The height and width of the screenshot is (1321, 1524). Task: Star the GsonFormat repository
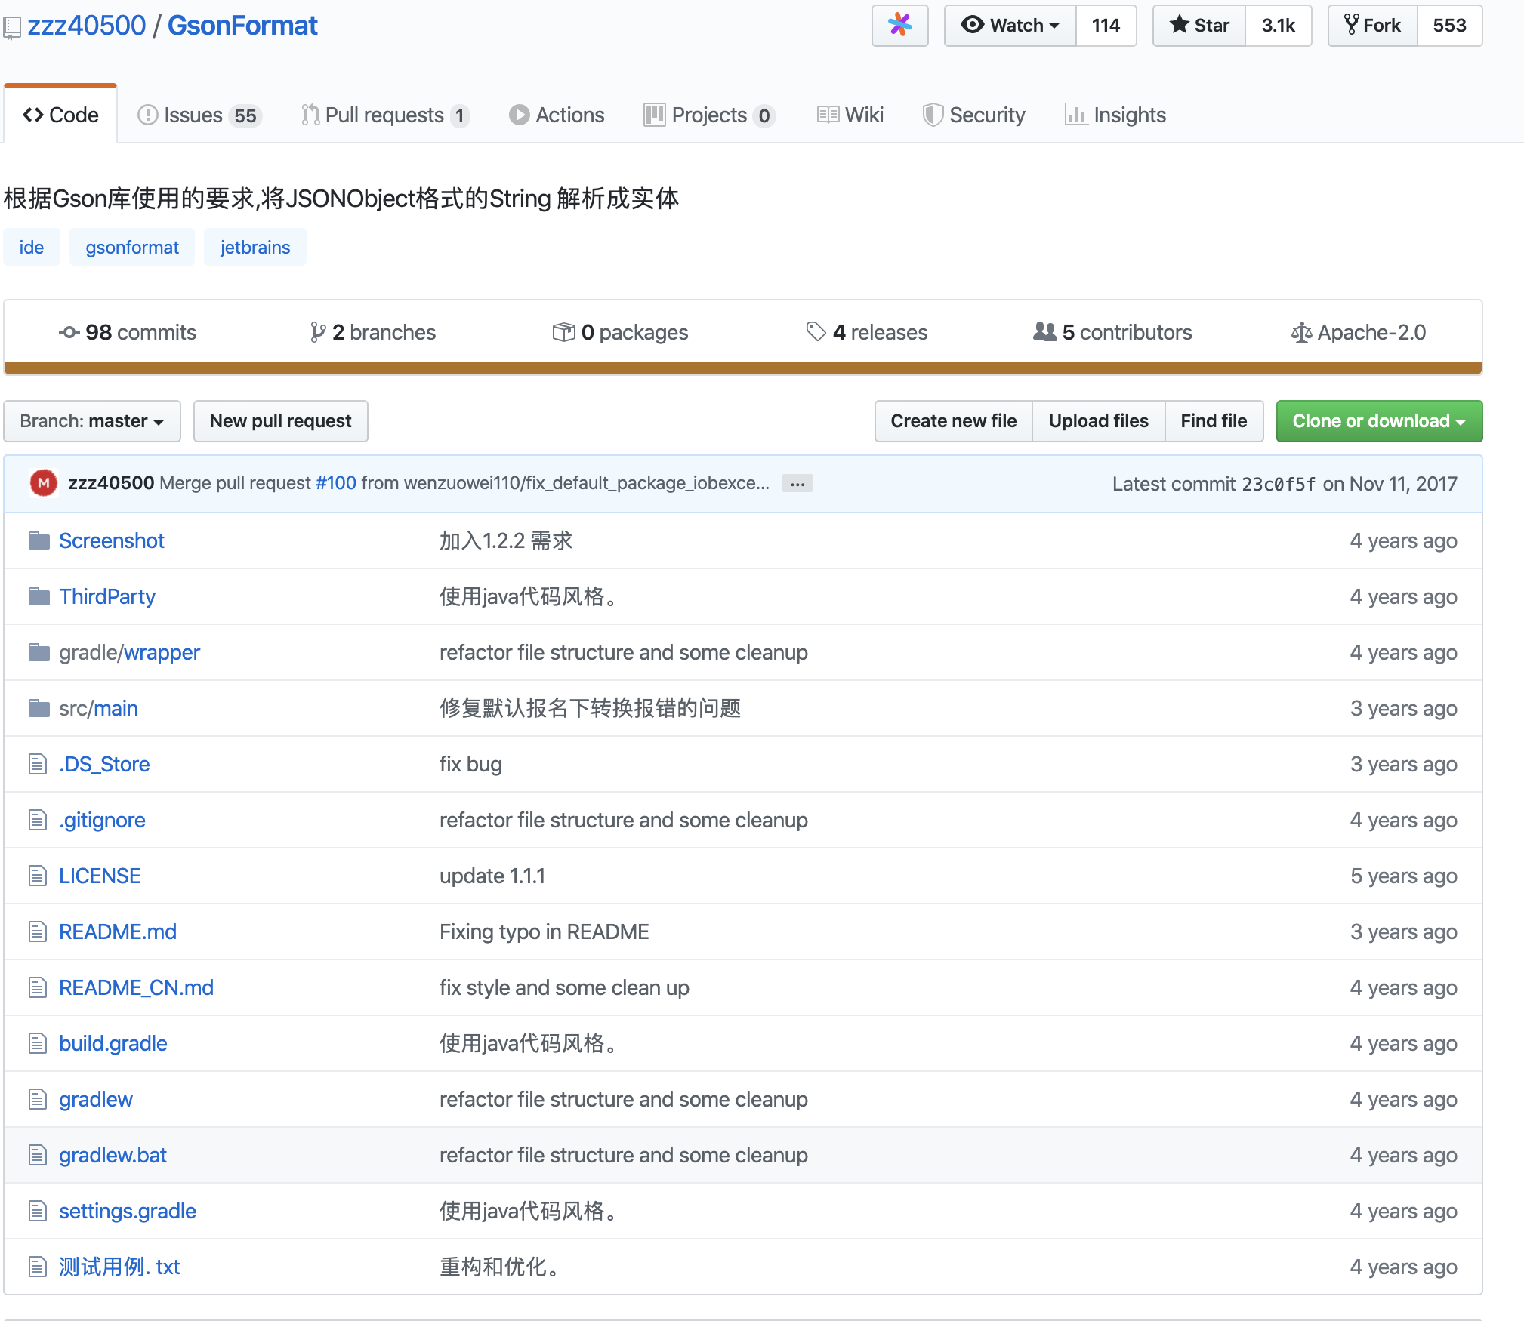coord(1199,26)
